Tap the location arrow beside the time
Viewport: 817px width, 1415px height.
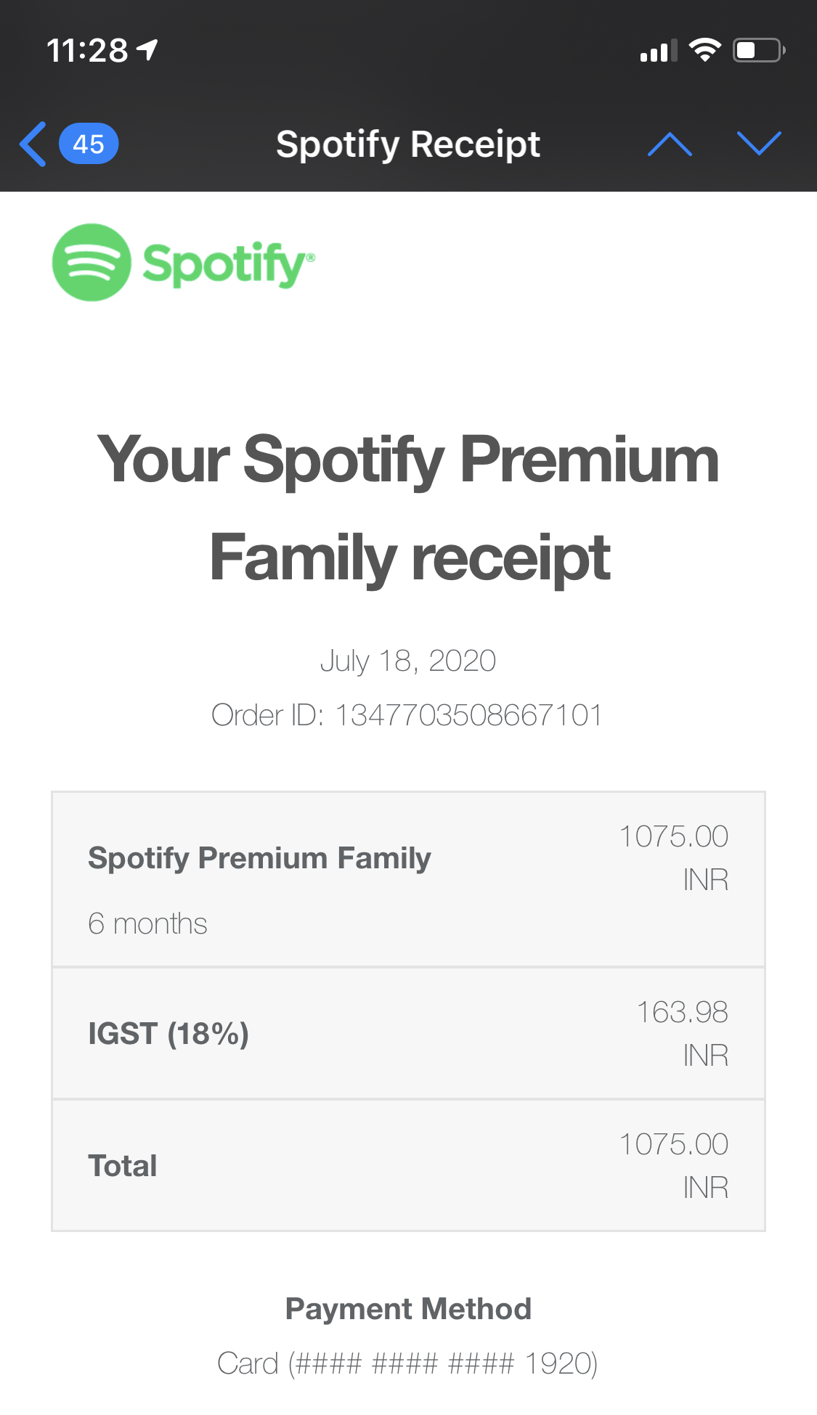coord(148,50)
